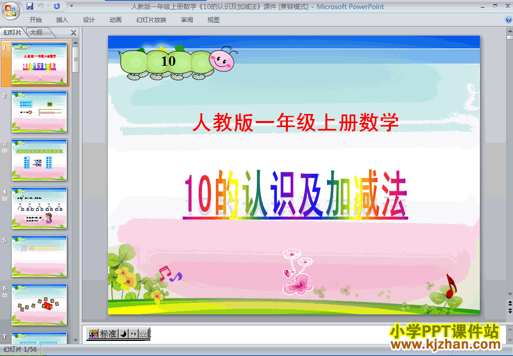Select slide 6 thumbnail with number cards

pos(39,305)
